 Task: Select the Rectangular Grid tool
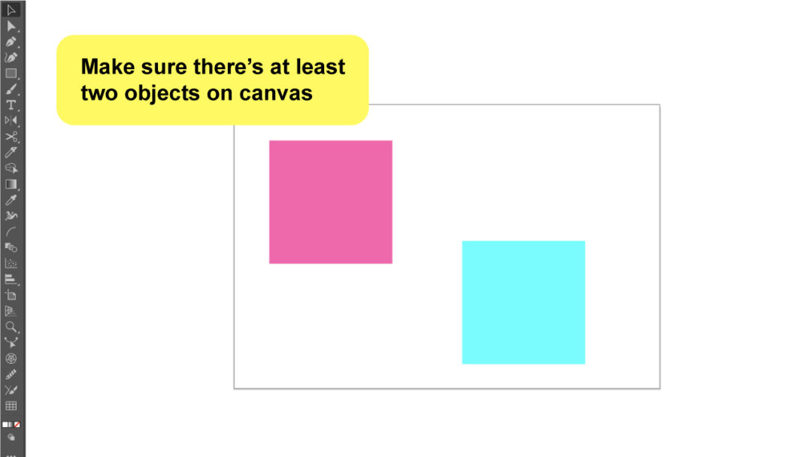(11, 406)
